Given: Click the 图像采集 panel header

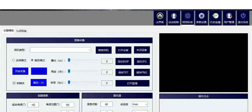Looking at the screenshot, I should [x=79, y=40].
